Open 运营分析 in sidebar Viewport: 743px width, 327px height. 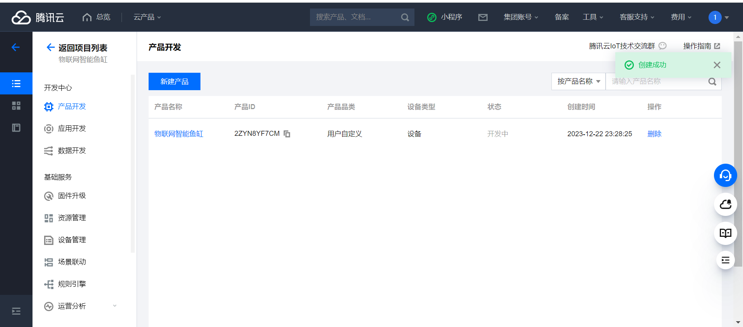pos(72,306)
